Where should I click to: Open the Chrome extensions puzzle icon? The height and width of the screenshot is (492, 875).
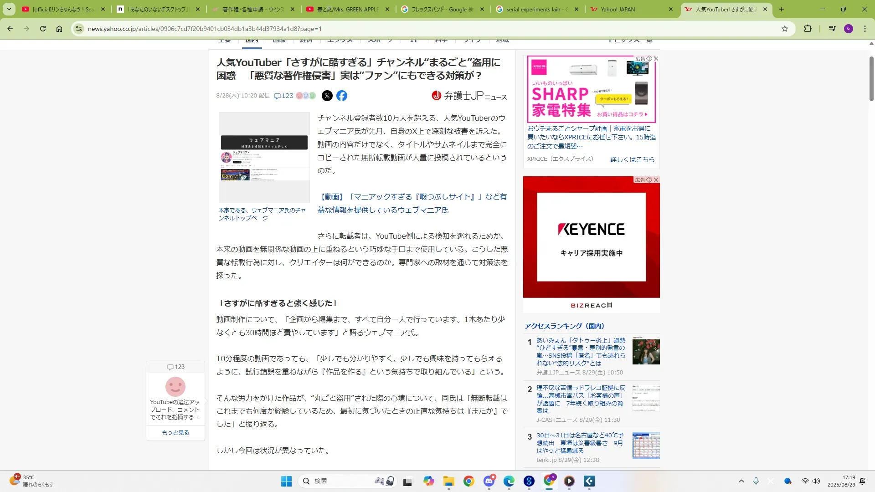click(x=808, y=29)
